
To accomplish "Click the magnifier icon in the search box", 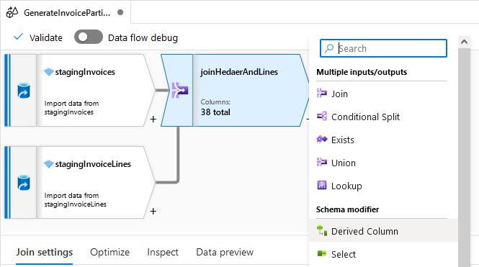I will [329, 48].
